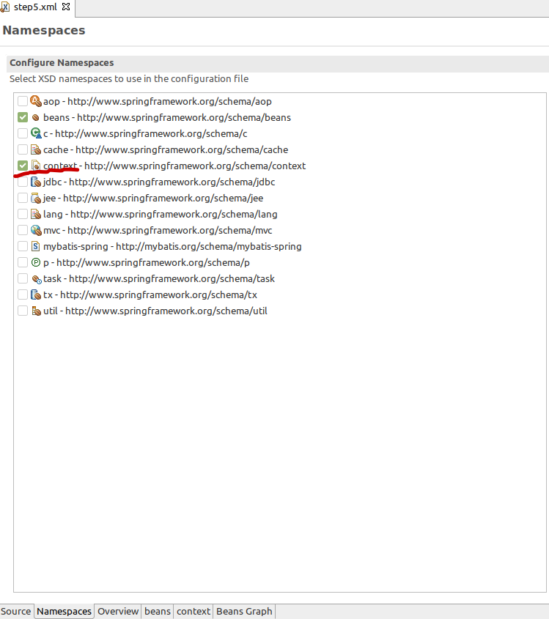Screen dimensions: 549x619
Task: Click the task namespace icon
Action: coord(36,278)
